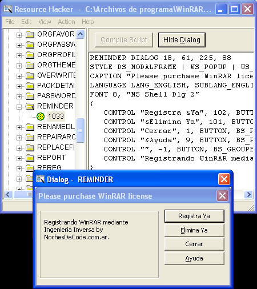Click the Resource Hacker title bar icon
This screenshot has height=289, width=257.
8,9
